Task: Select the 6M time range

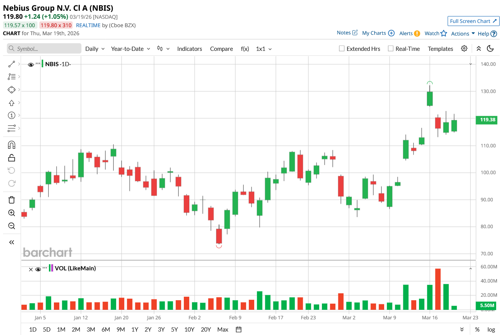Action: coord(106,329)
